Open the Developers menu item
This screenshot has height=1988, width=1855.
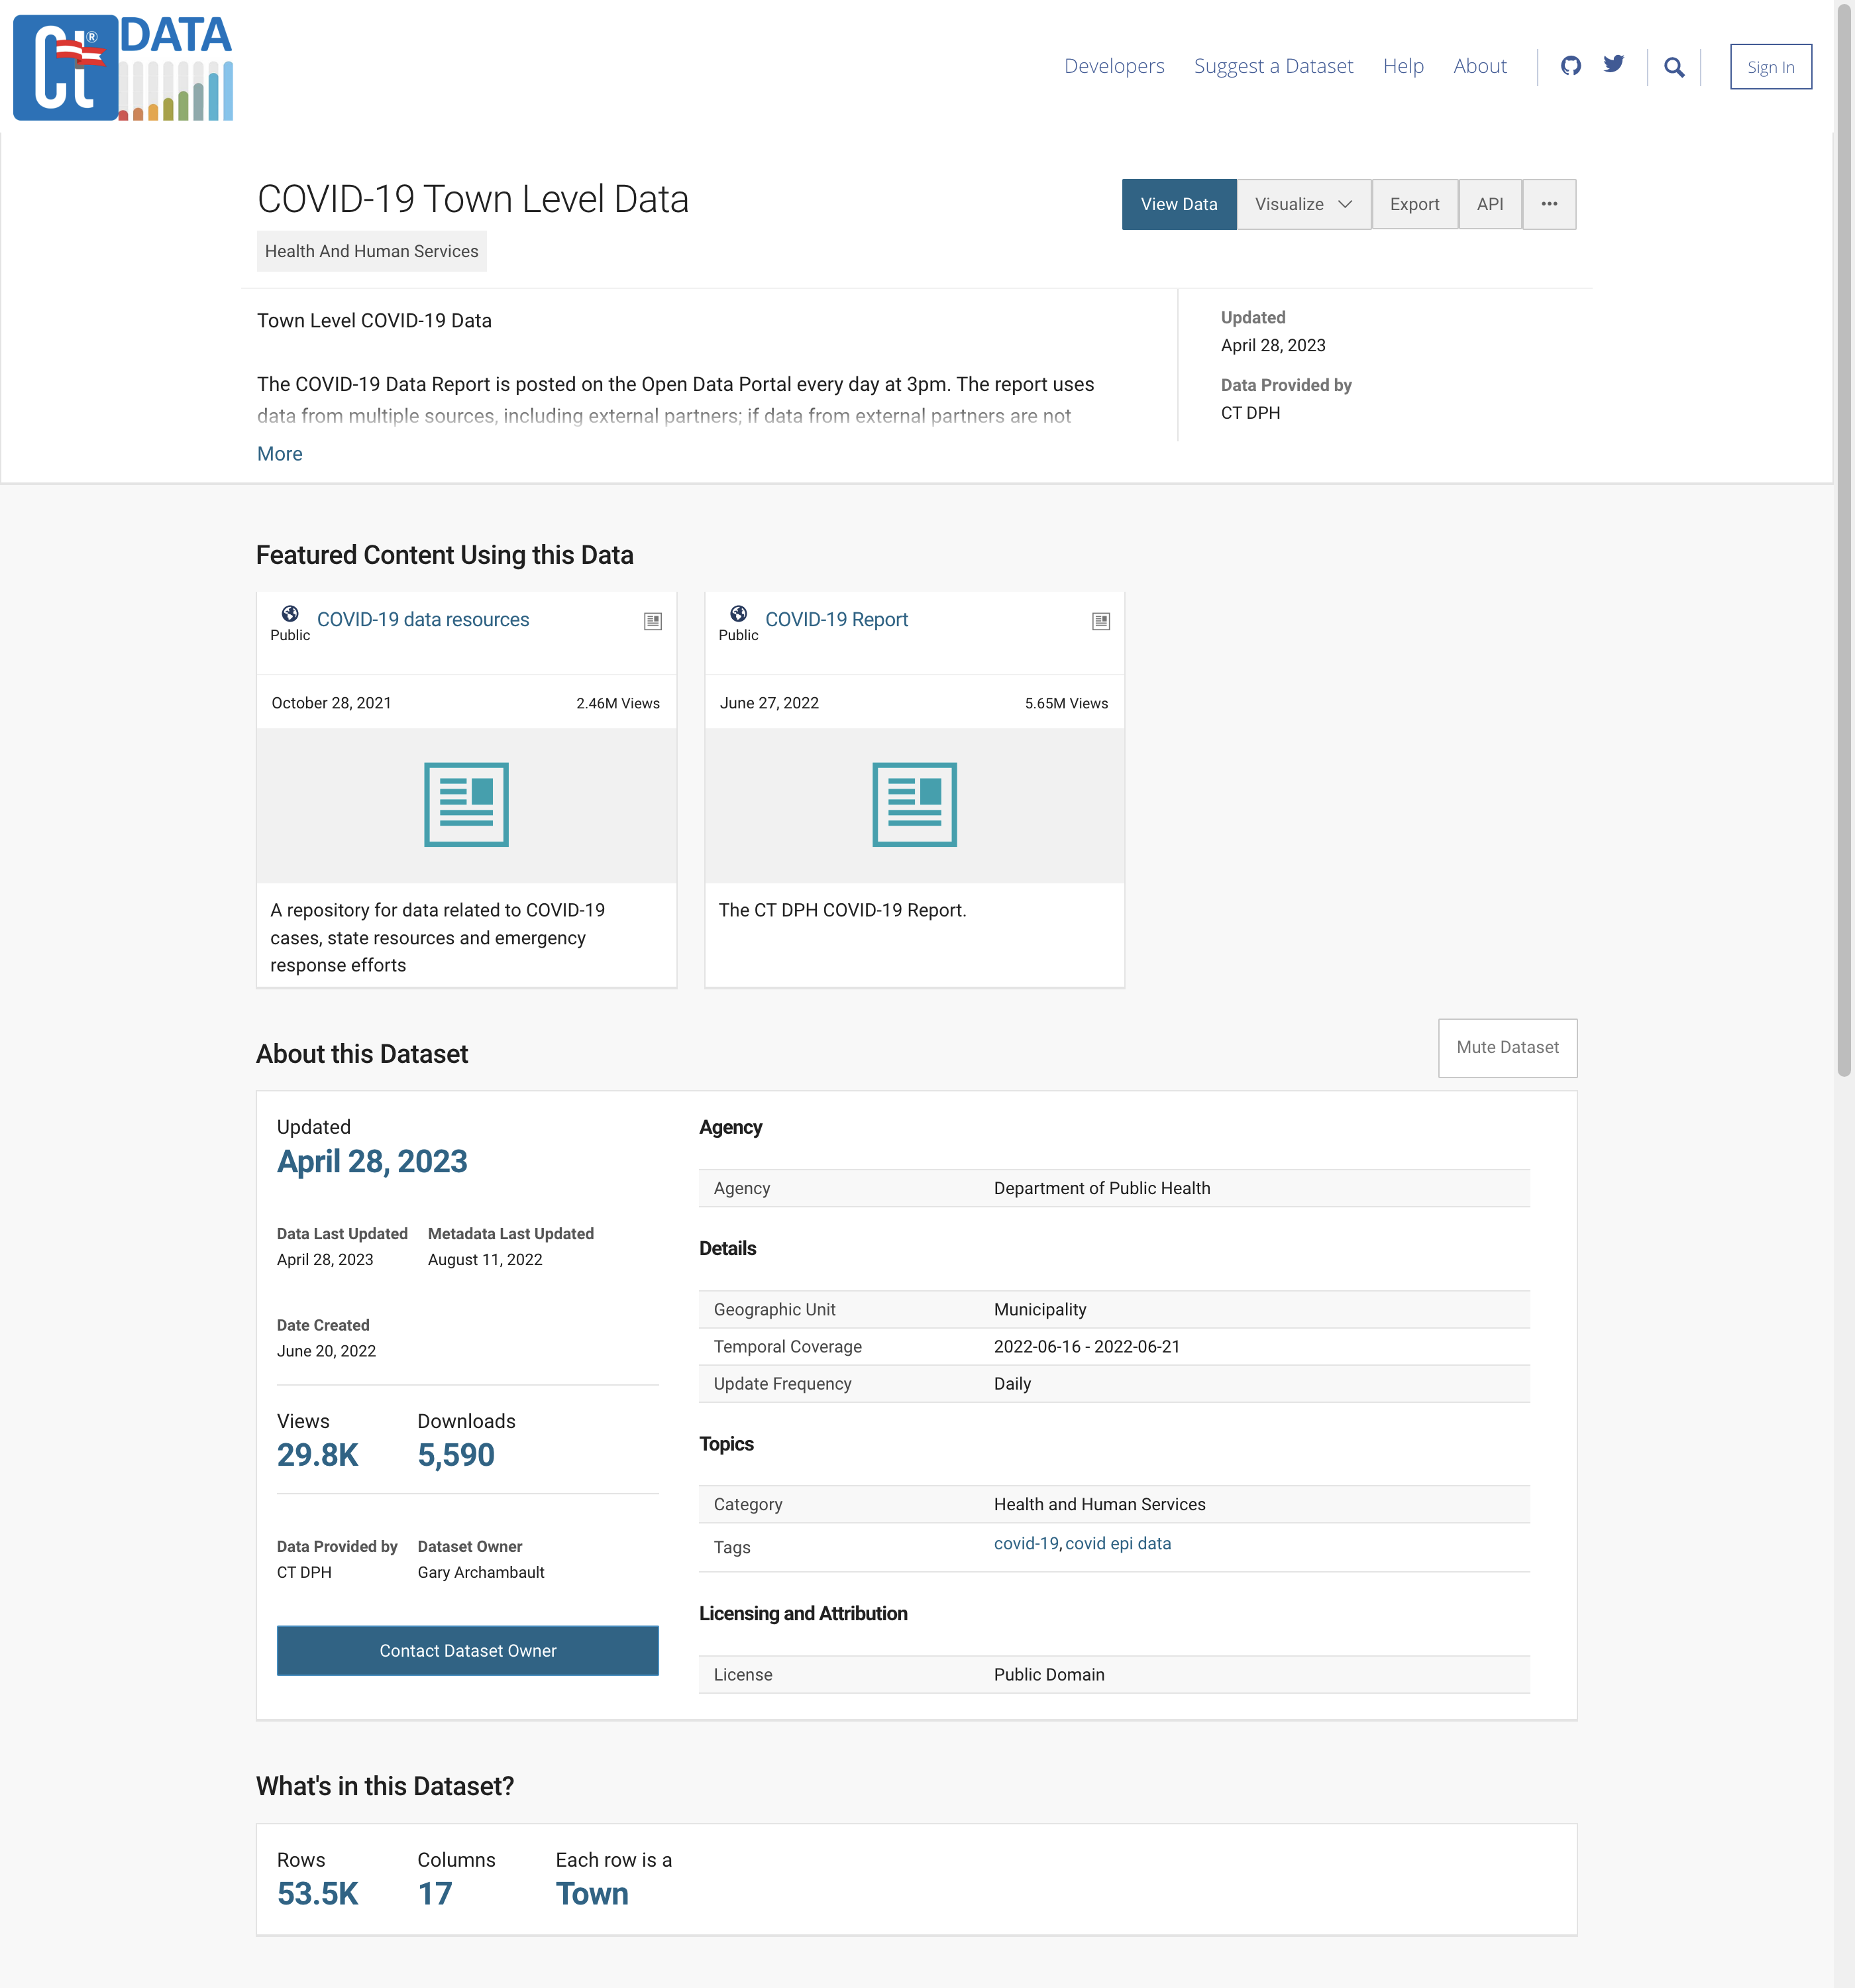point(1114,66)
